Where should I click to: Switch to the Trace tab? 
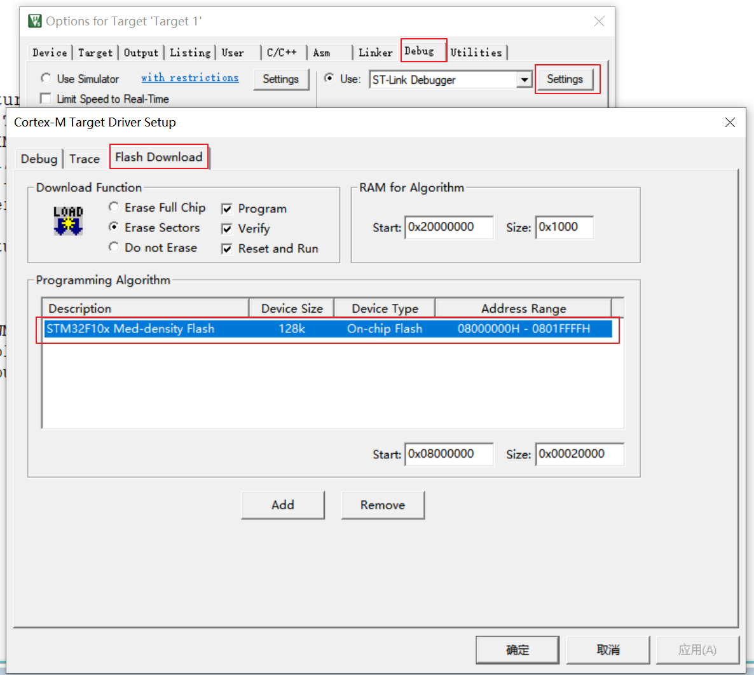click(85, 159)
